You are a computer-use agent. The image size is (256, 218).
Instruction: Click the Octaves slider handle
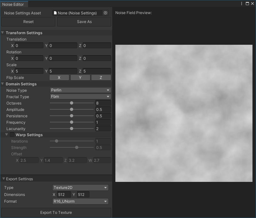[x=72, y=103]
